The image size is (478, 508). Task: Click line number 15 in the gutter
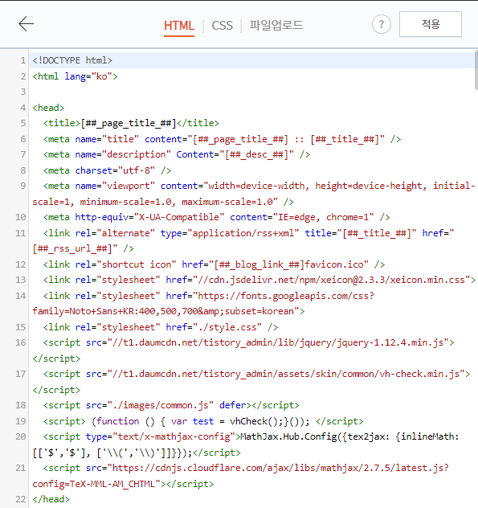[20, 327]
